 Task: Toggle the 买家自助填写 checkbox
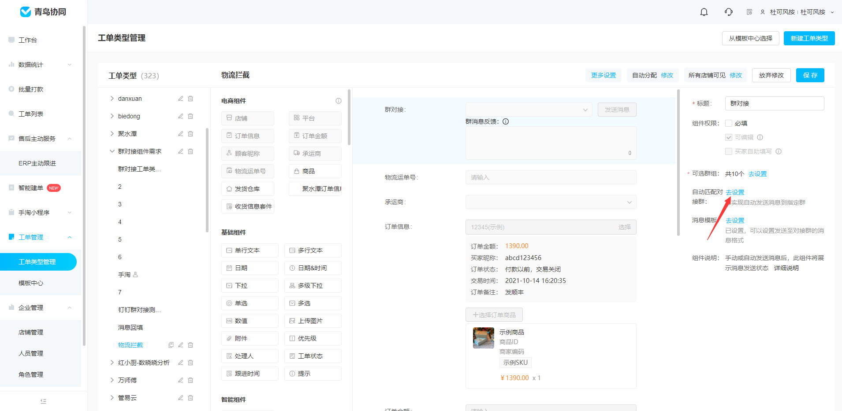pos(729,151)
